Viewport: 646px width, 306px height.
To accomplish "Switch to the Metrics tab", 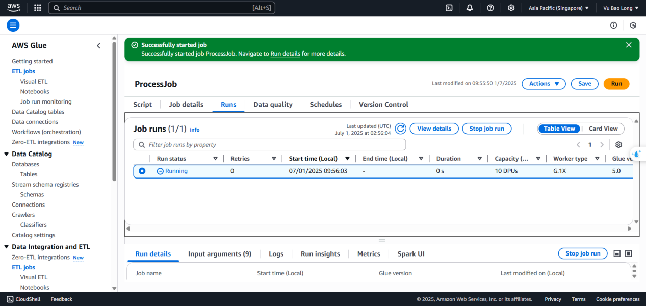I will 369,254.
